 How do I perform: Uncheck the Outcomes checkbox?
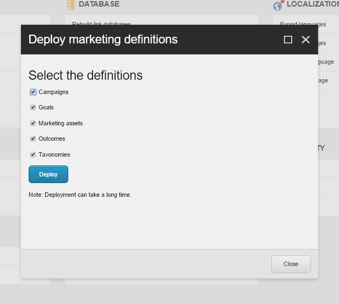click(x=33, y=139)
